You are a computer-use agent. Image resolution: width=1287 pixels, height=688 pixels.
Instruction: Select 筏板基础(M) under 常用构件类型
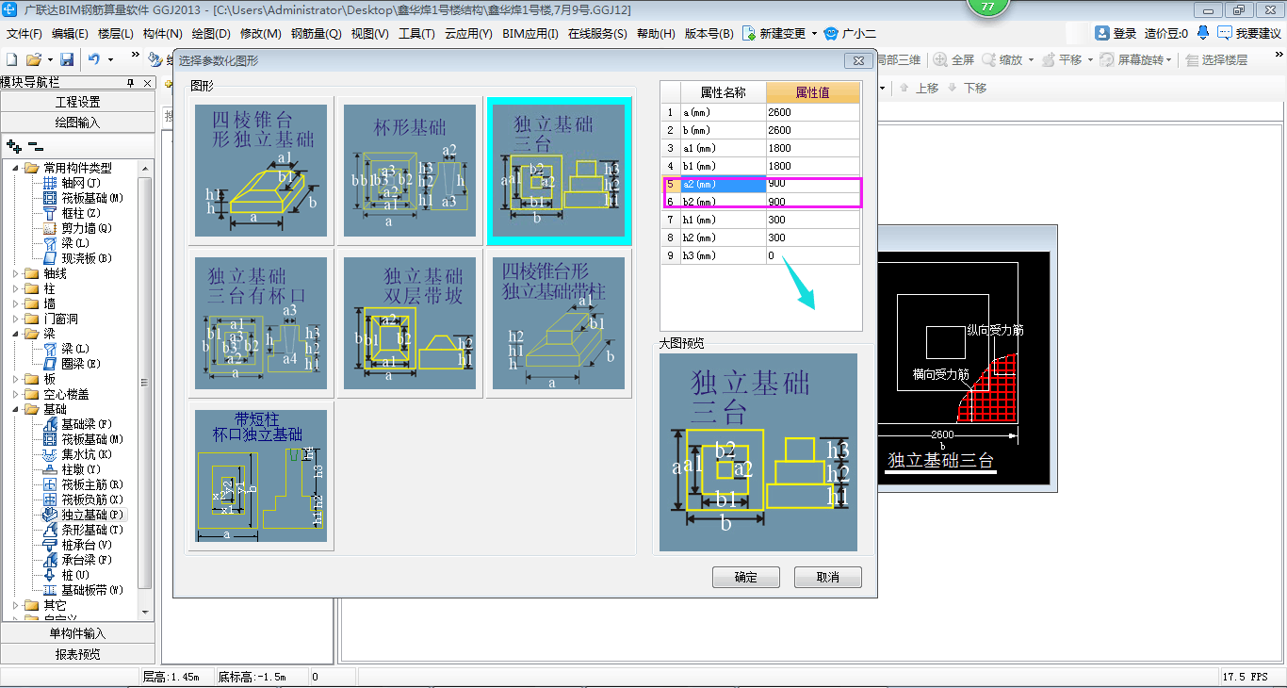click(92, 198)
